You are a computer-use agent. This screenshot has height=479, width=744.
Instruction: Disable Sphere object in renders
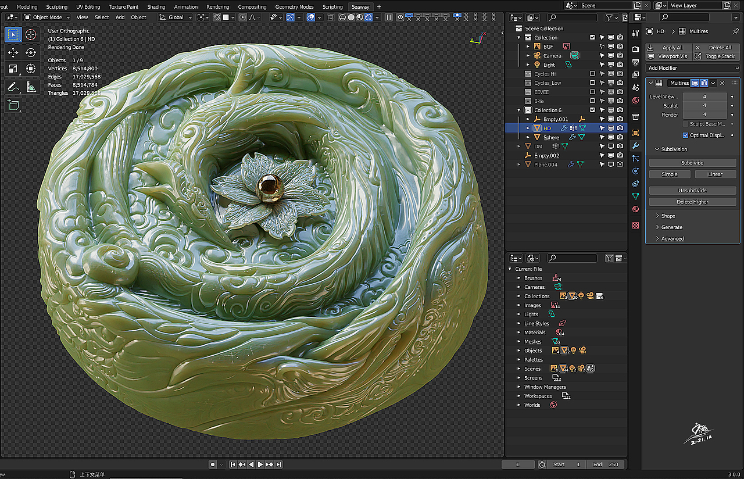coord(620,137)
